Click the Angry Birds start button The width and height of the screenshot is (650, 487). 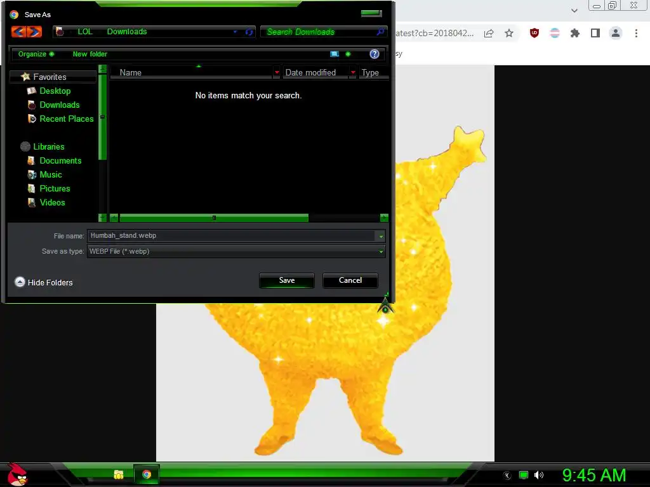point(17,474)
